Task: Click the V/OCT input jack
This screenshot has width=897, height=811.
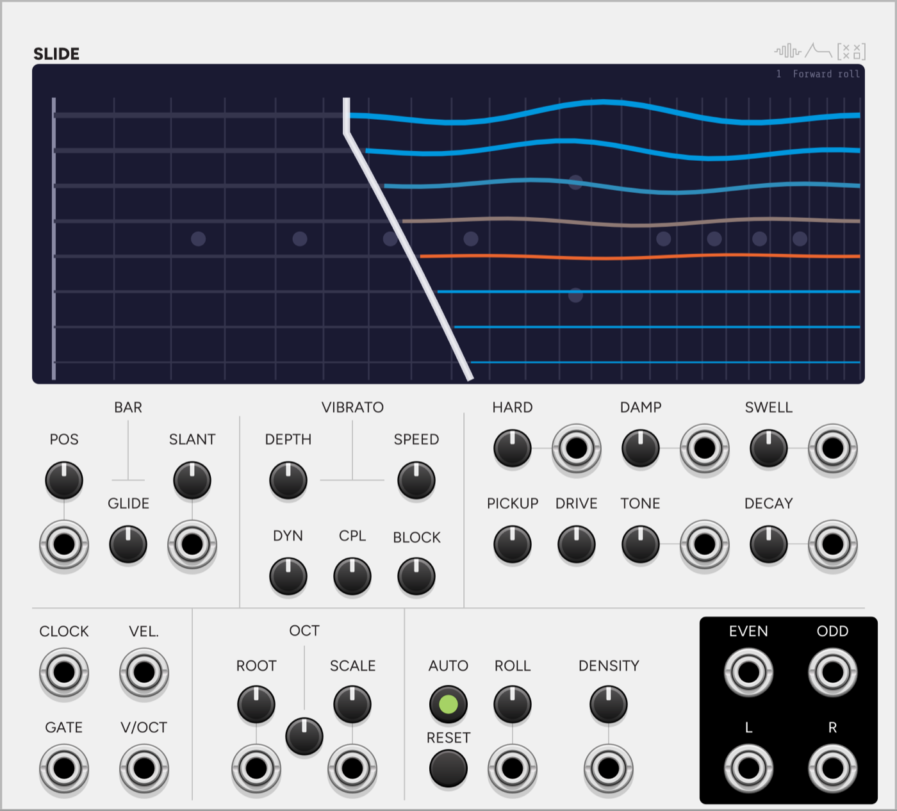Action: click(144, 768)
